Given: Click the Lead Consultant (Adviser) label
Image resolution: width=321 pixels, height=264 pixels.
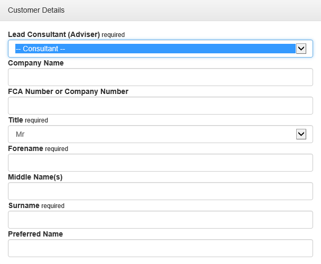Looking at the screenshot, I should tap(54, 34).
